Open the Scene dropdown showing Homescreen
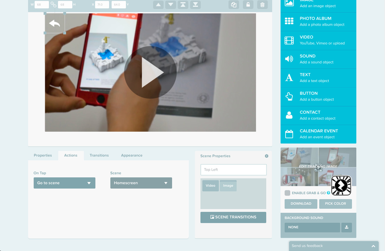Screen dimensions: 385x251 click(141, 183)
